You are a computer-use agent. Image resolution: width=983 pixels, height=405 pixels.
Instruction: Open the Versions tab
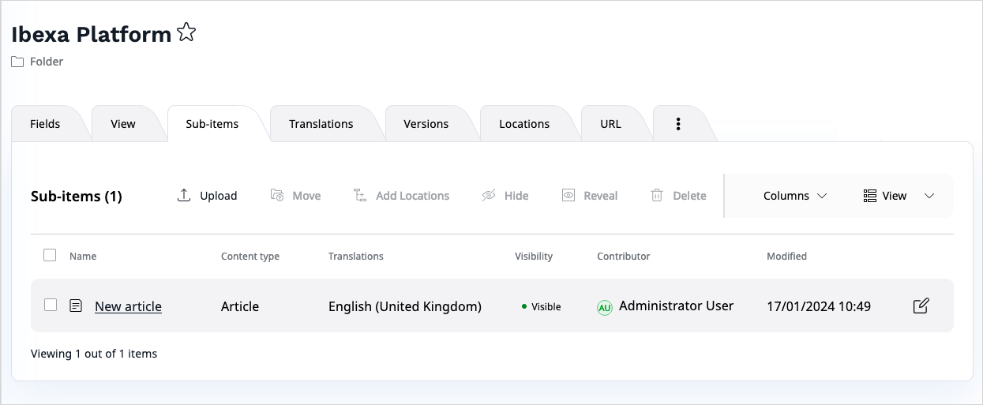[426, 124]
